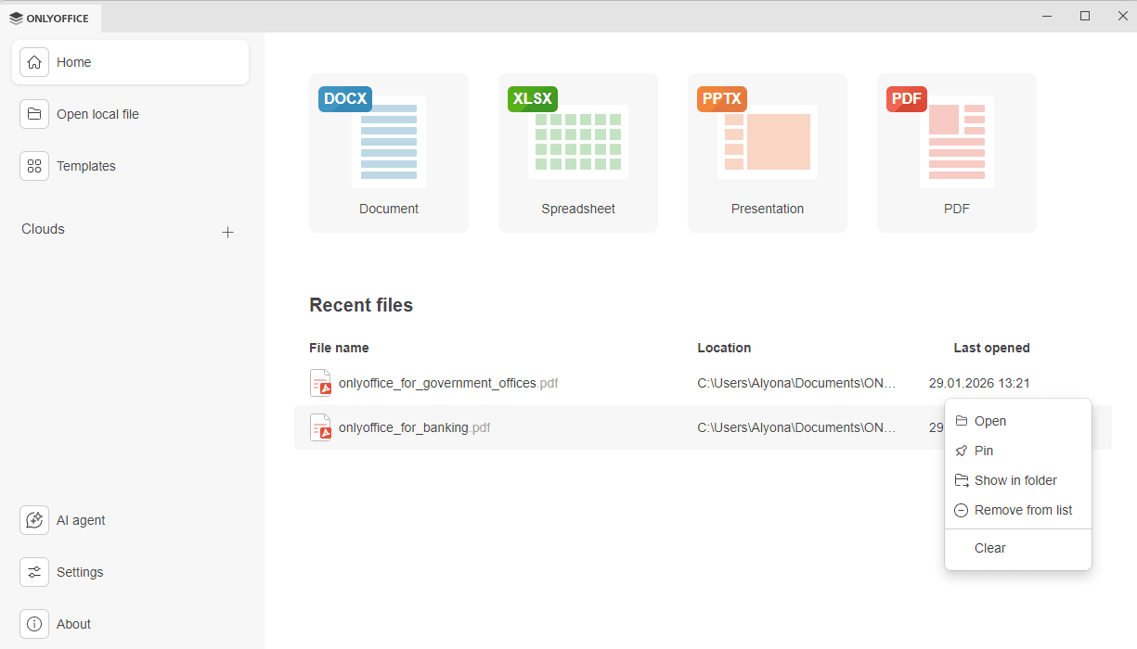
Task: Open the onlyoffice_for_government_offices.pdf file name
Action: (437, 383)
